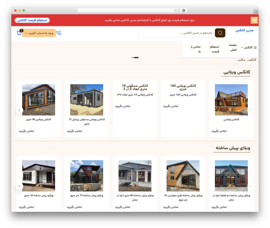Open the کانکس hamburger menu icon
Viewport: 270px width, 228px height.
pos(255,47)
